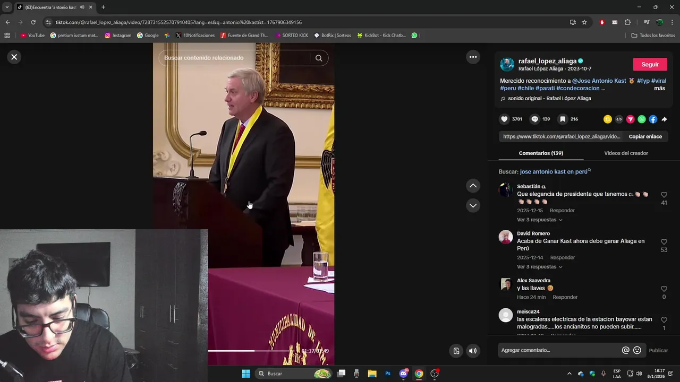Open the taskbar volume control
Screen dimensions: 680x382
639,374
